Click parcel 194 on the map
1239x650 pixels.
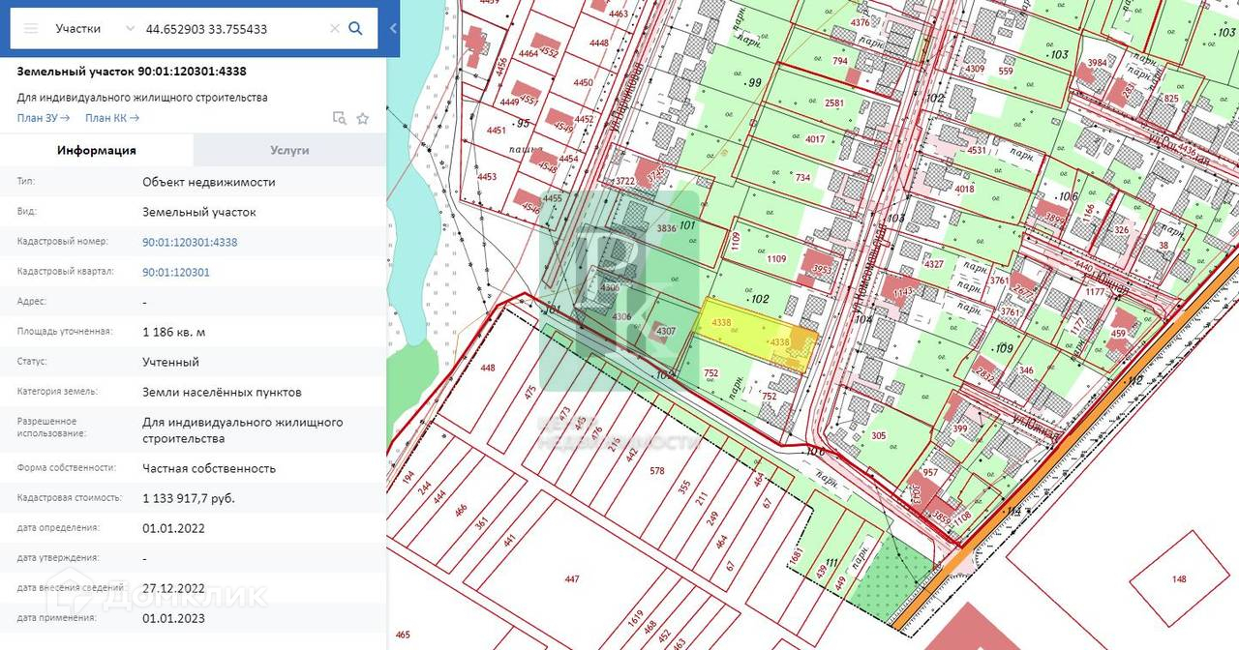point(408,478)
